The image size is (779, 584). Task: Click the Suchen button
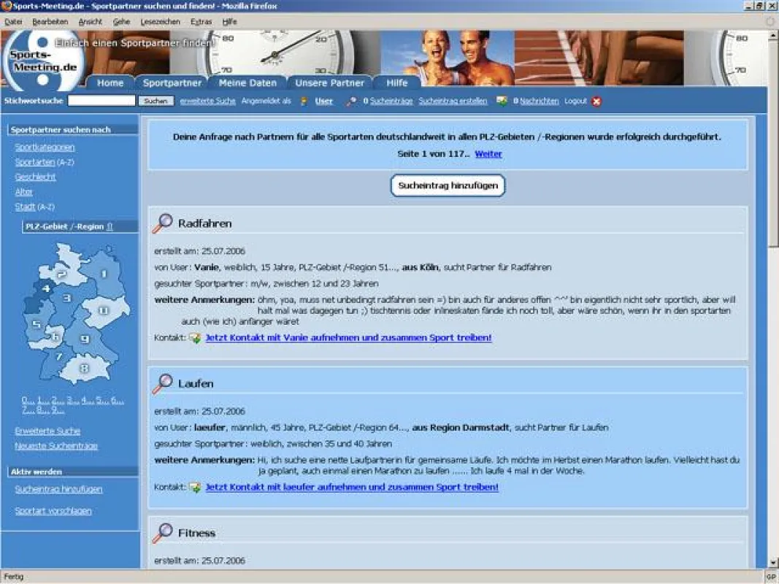(x=156, y=101)
